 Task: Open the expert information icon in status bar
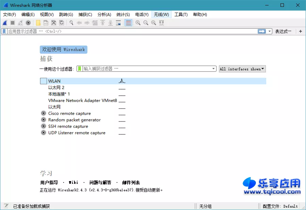click(x=5, y=206)
